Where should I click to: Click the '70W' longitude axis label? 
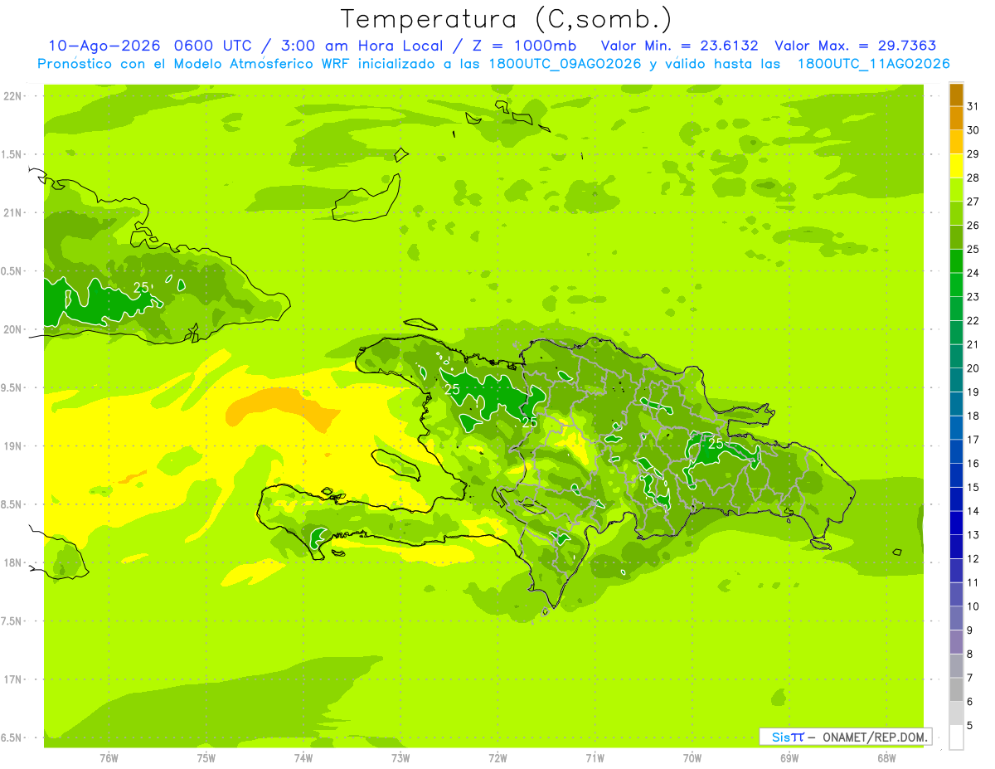pos(692,757)
